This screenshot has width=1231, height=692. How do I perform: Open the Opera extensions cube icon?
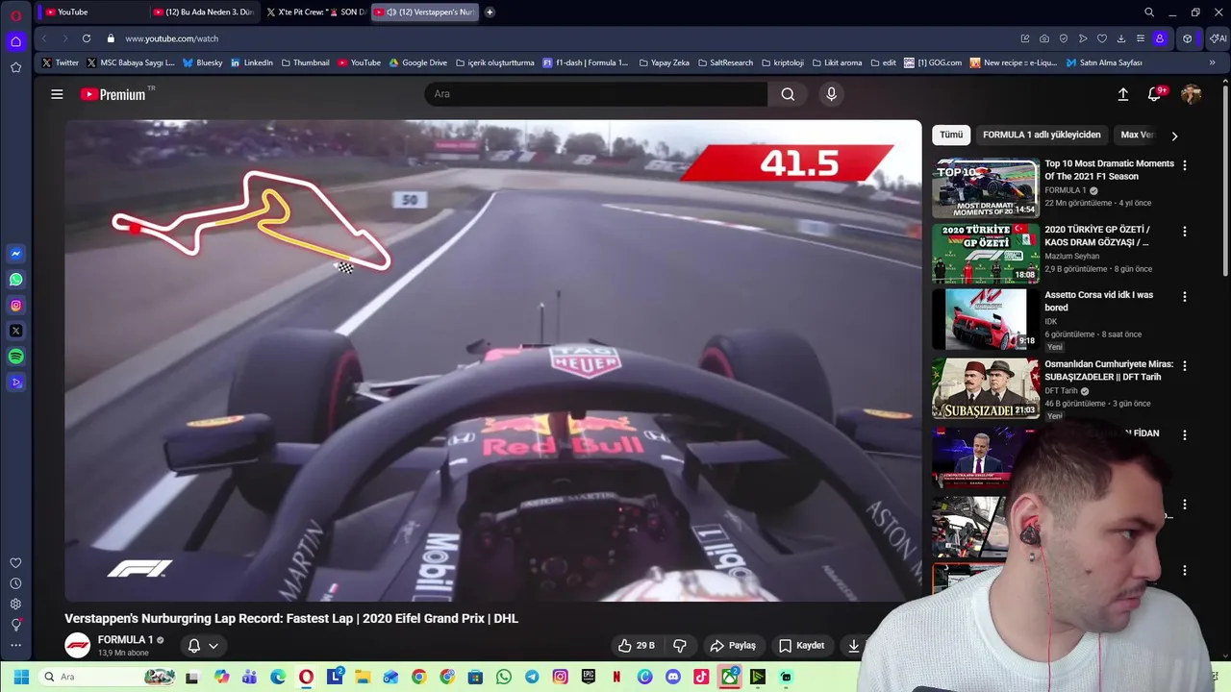tap(1188, 38)
